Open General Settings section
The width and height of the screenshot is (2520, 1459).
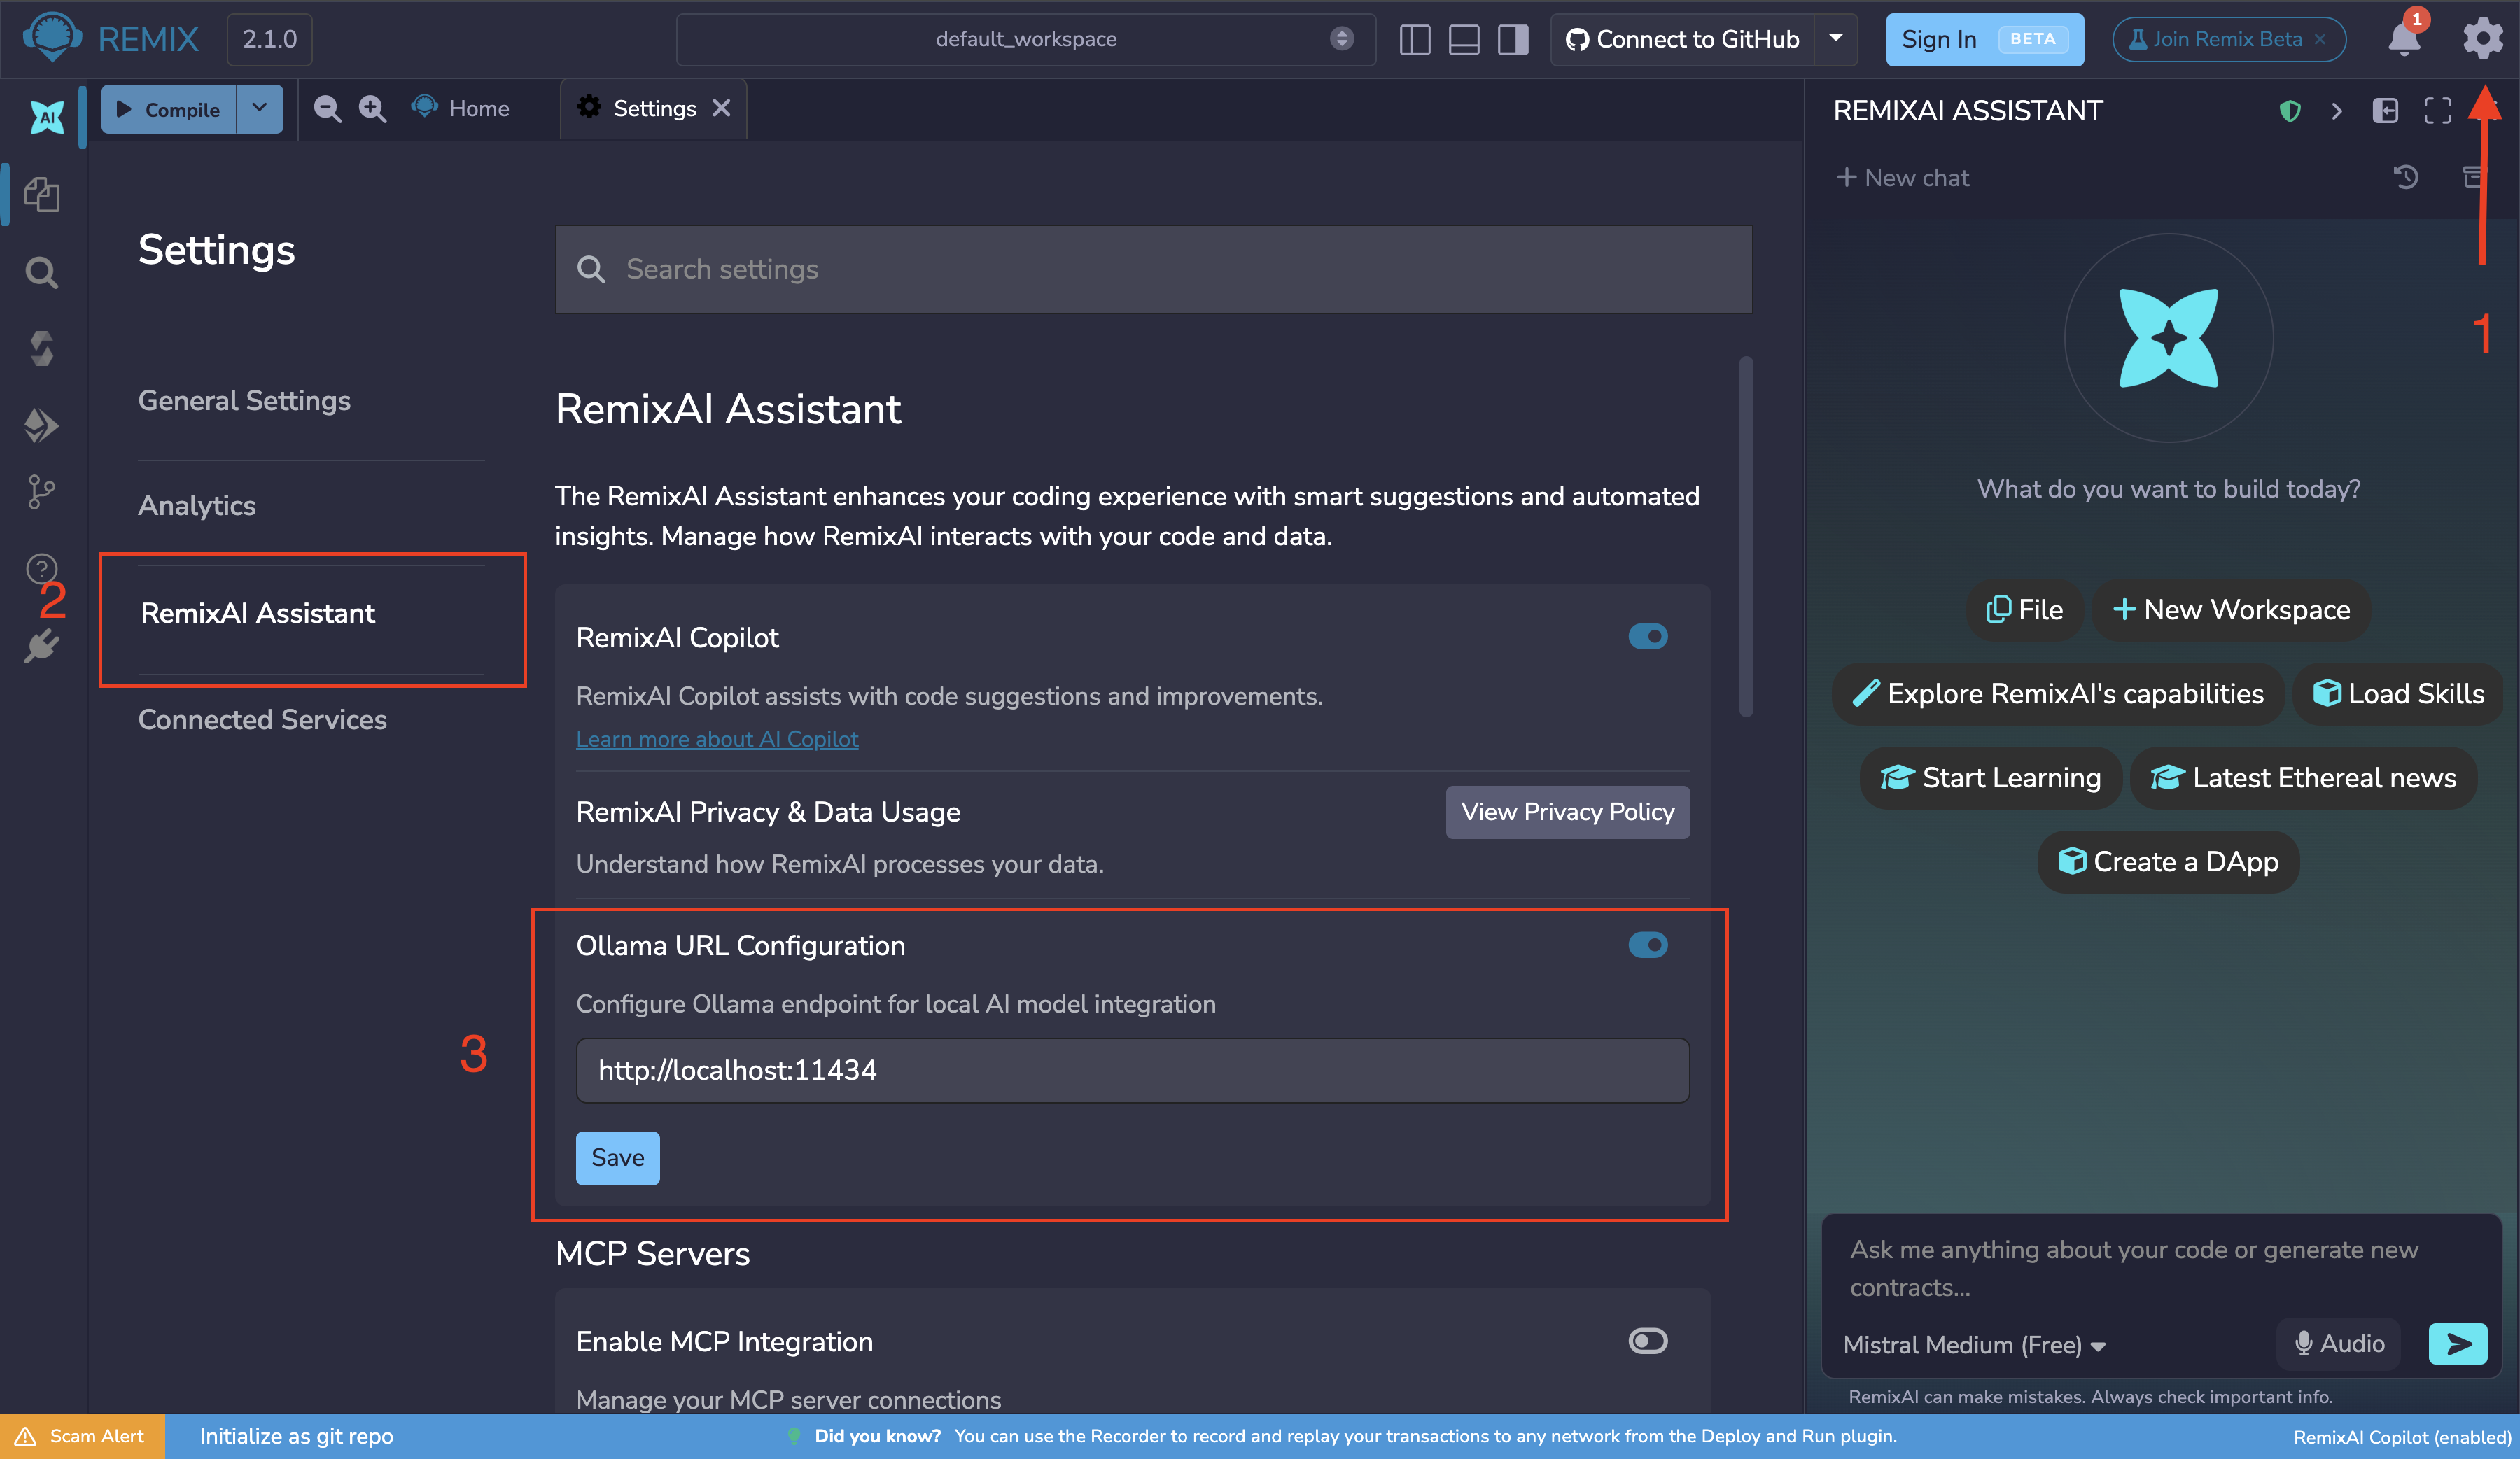point(244,401)
